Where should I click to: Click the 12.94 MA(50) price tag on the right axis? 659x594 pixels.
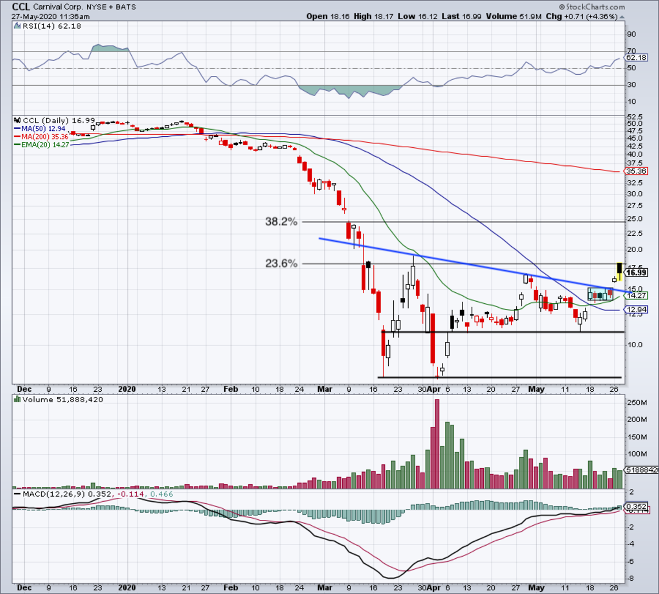(636, 310)
